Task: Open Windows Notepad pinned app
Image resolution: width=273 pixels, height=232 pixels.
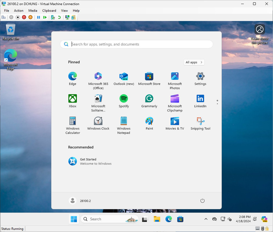Action: tap(124, 125)
